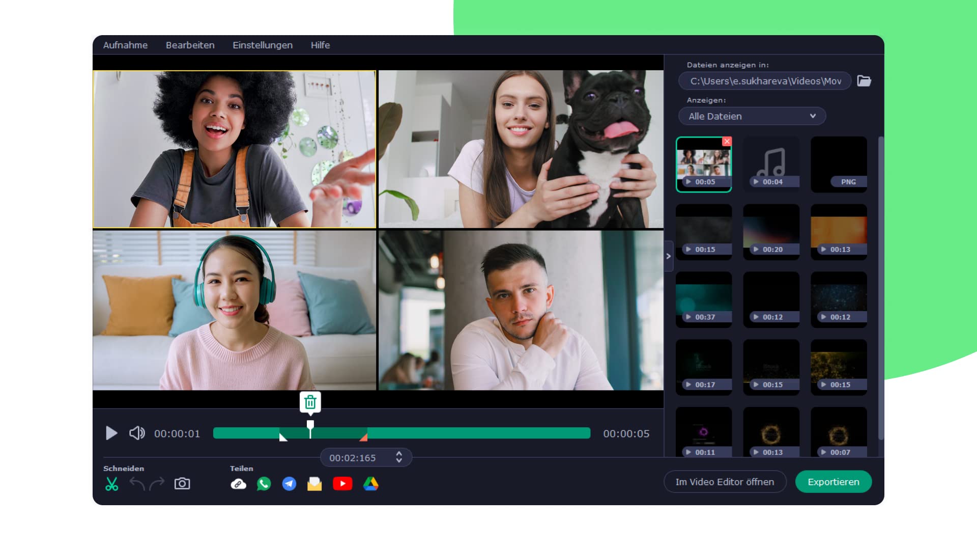Screen dimensions: 977x550
Task: Click the total duration 00:00:05
Action: click(x=626, y=433)
